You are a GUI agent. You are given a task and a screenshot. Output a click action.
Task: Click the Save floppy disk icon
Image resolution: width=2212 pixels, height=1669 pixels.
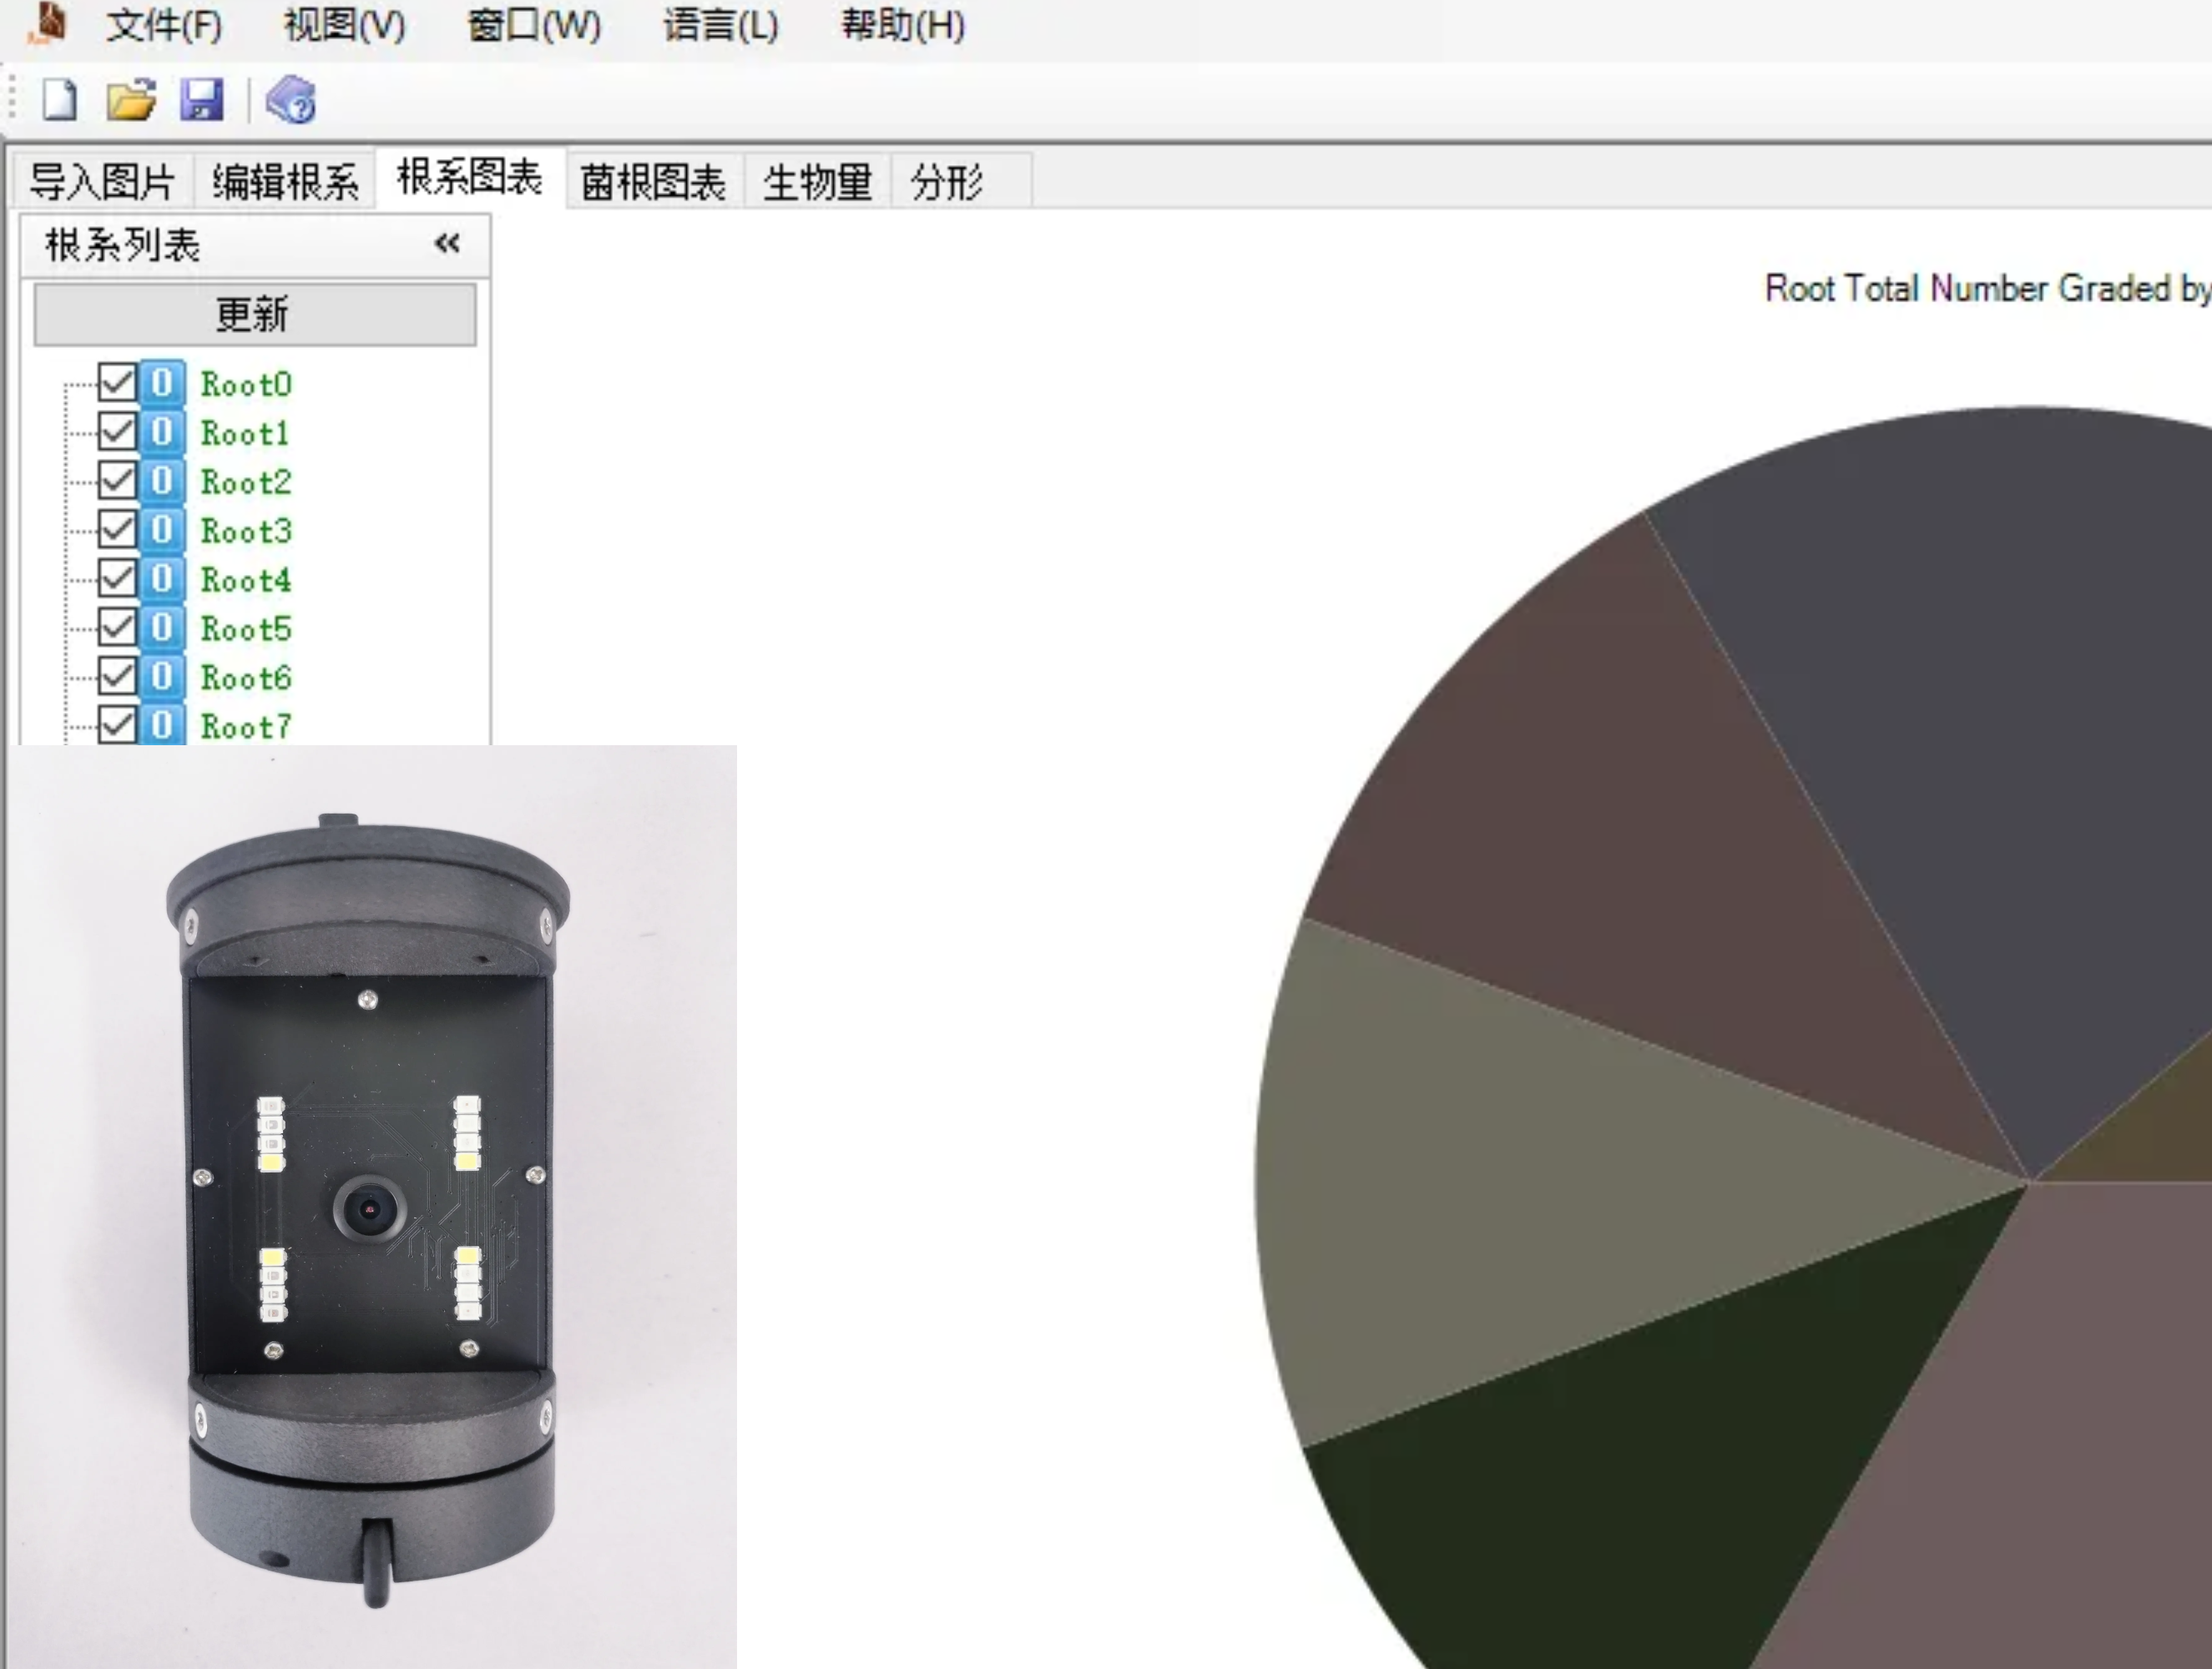202,100
